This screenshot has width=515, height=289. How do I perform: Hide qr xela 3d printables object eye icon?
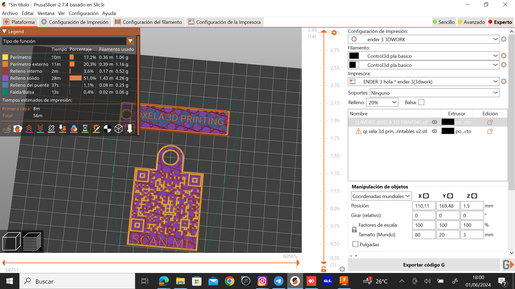point(435,131)
